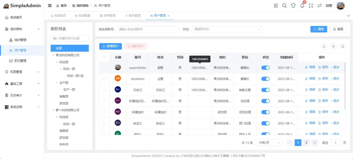
Task: Click the 姓名或账号 search input field
Action: (x=147, y=29)
